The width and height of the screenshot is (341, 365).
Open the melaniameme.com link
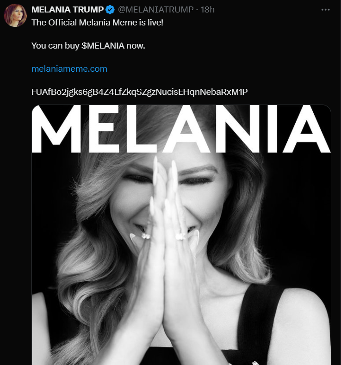(69, 69)
